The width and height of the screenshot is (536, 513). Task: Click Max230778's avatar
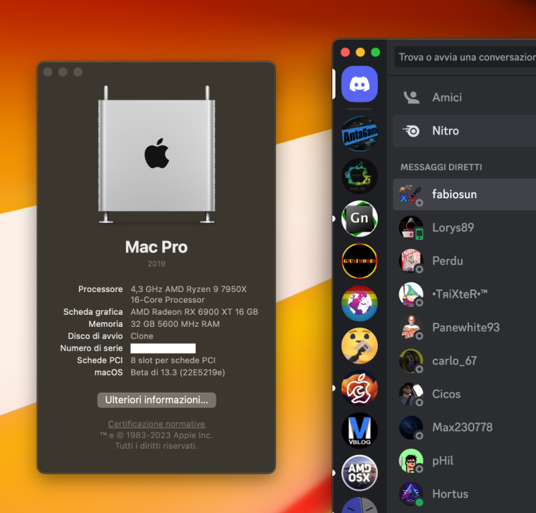pyautogui.click(x=411, y=427)
